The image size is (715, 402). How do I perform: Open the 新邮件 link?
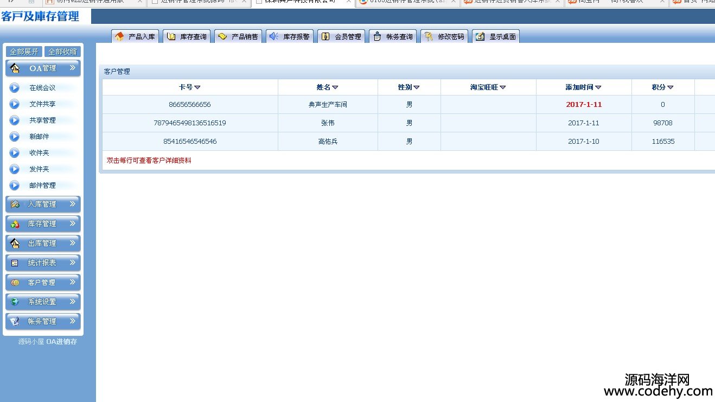(39, 137)
